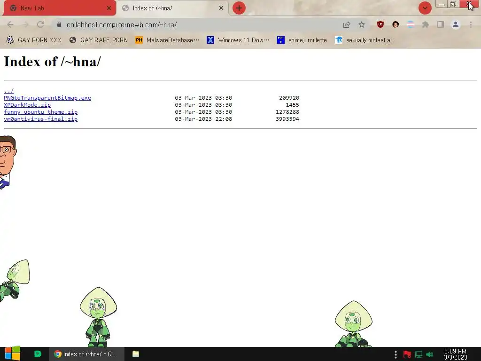
Task: View site info via the padlock icon
Action: coord(59,24)
